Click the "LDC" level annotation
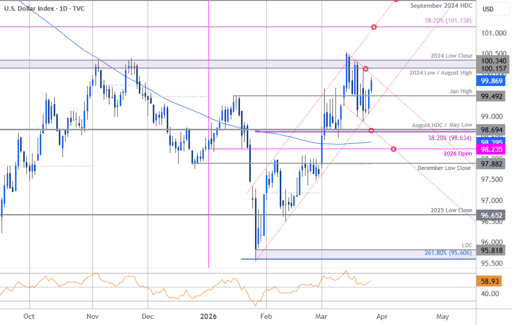The image size is (512, 325). pyautogui.click(x=467, y=245)
